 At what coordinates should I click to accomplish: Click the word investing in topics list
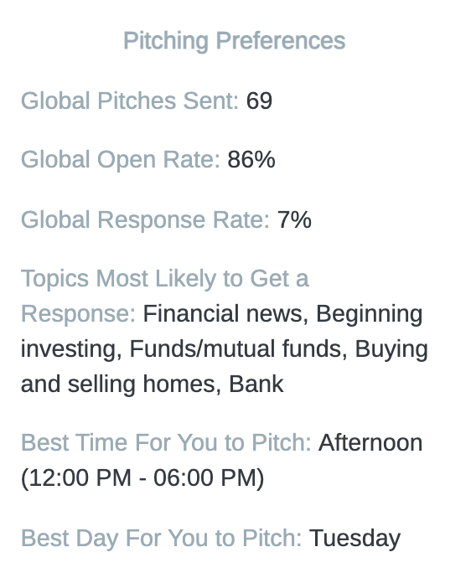coord(71,348)
